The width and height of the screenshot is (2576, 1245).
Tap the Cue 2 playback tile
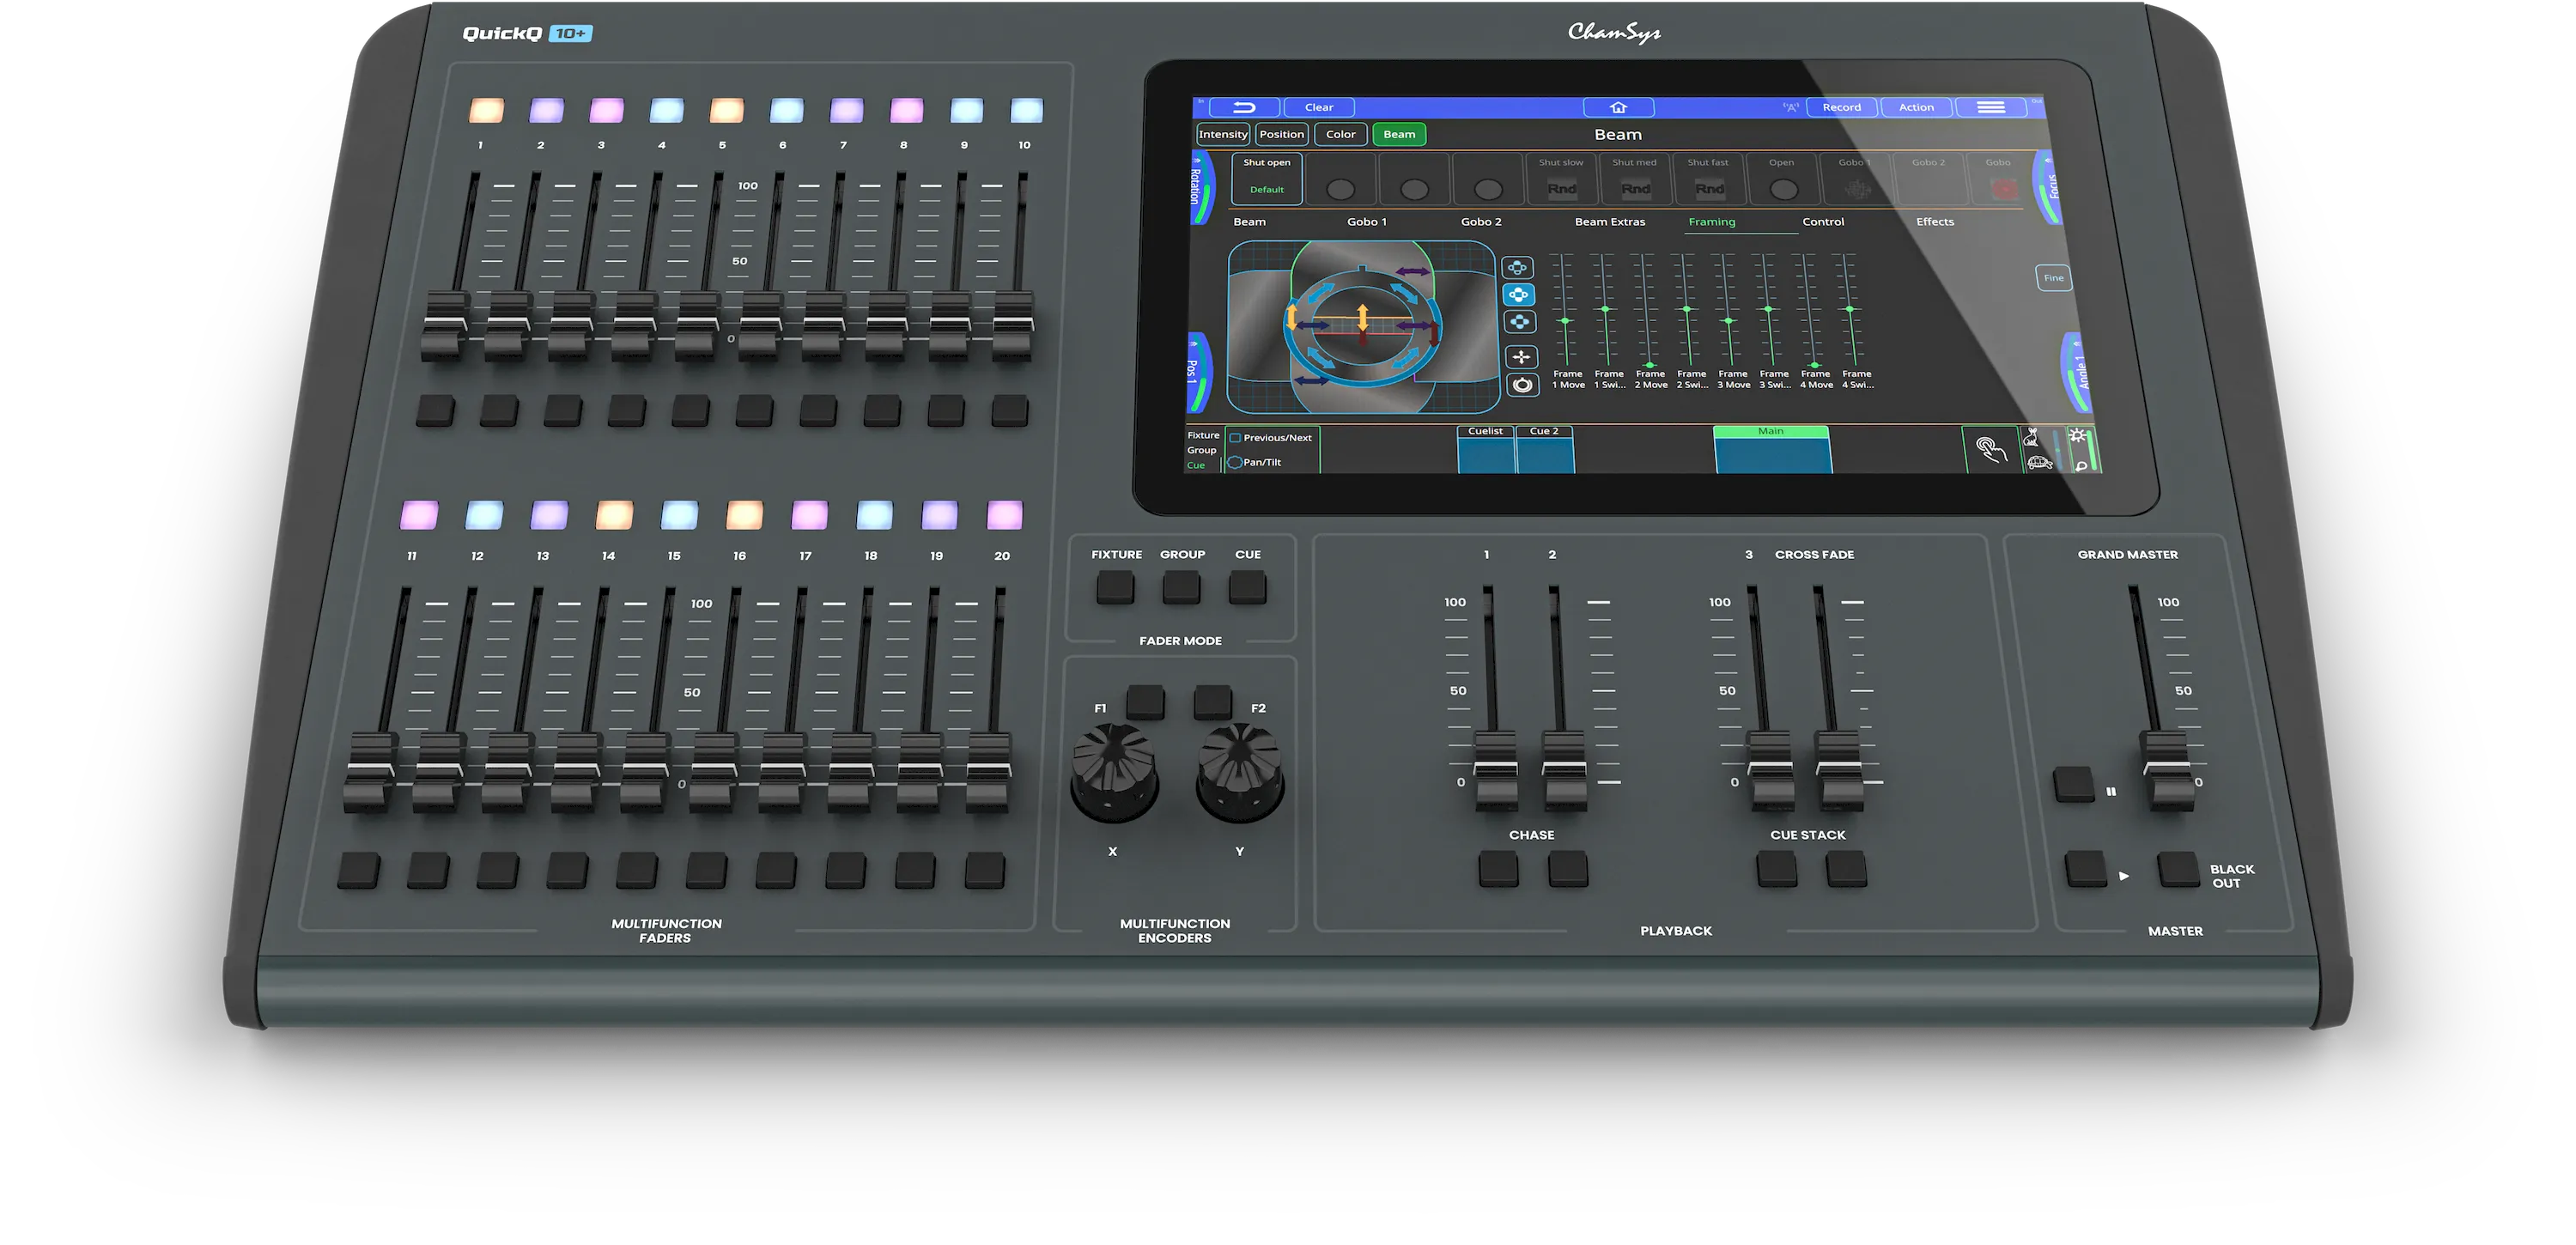1545,449
